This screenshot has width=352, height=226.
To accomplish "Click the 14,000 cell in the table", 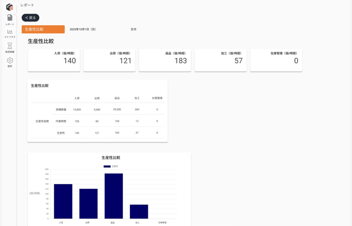I will point(77,109).
